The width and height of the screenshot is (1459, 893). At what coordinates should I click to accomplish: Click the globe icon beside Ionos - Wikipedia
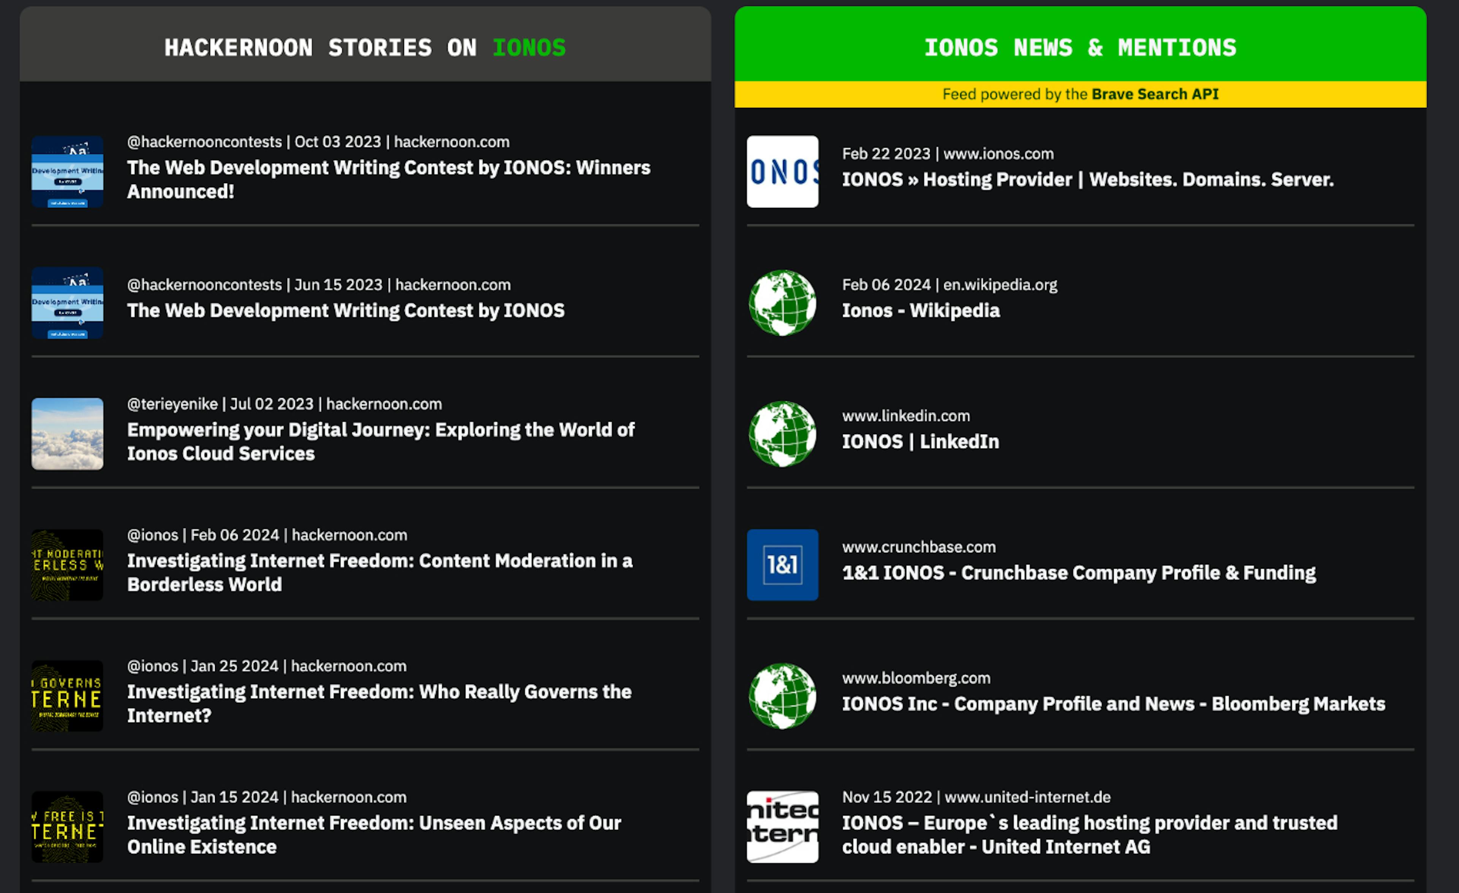pyautogui.click(x=782, y=302)
